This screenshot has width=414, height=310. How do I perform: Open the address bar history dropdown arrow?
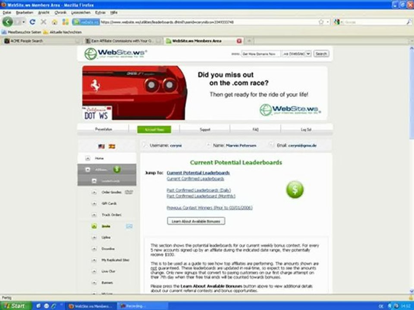(328, 22)
